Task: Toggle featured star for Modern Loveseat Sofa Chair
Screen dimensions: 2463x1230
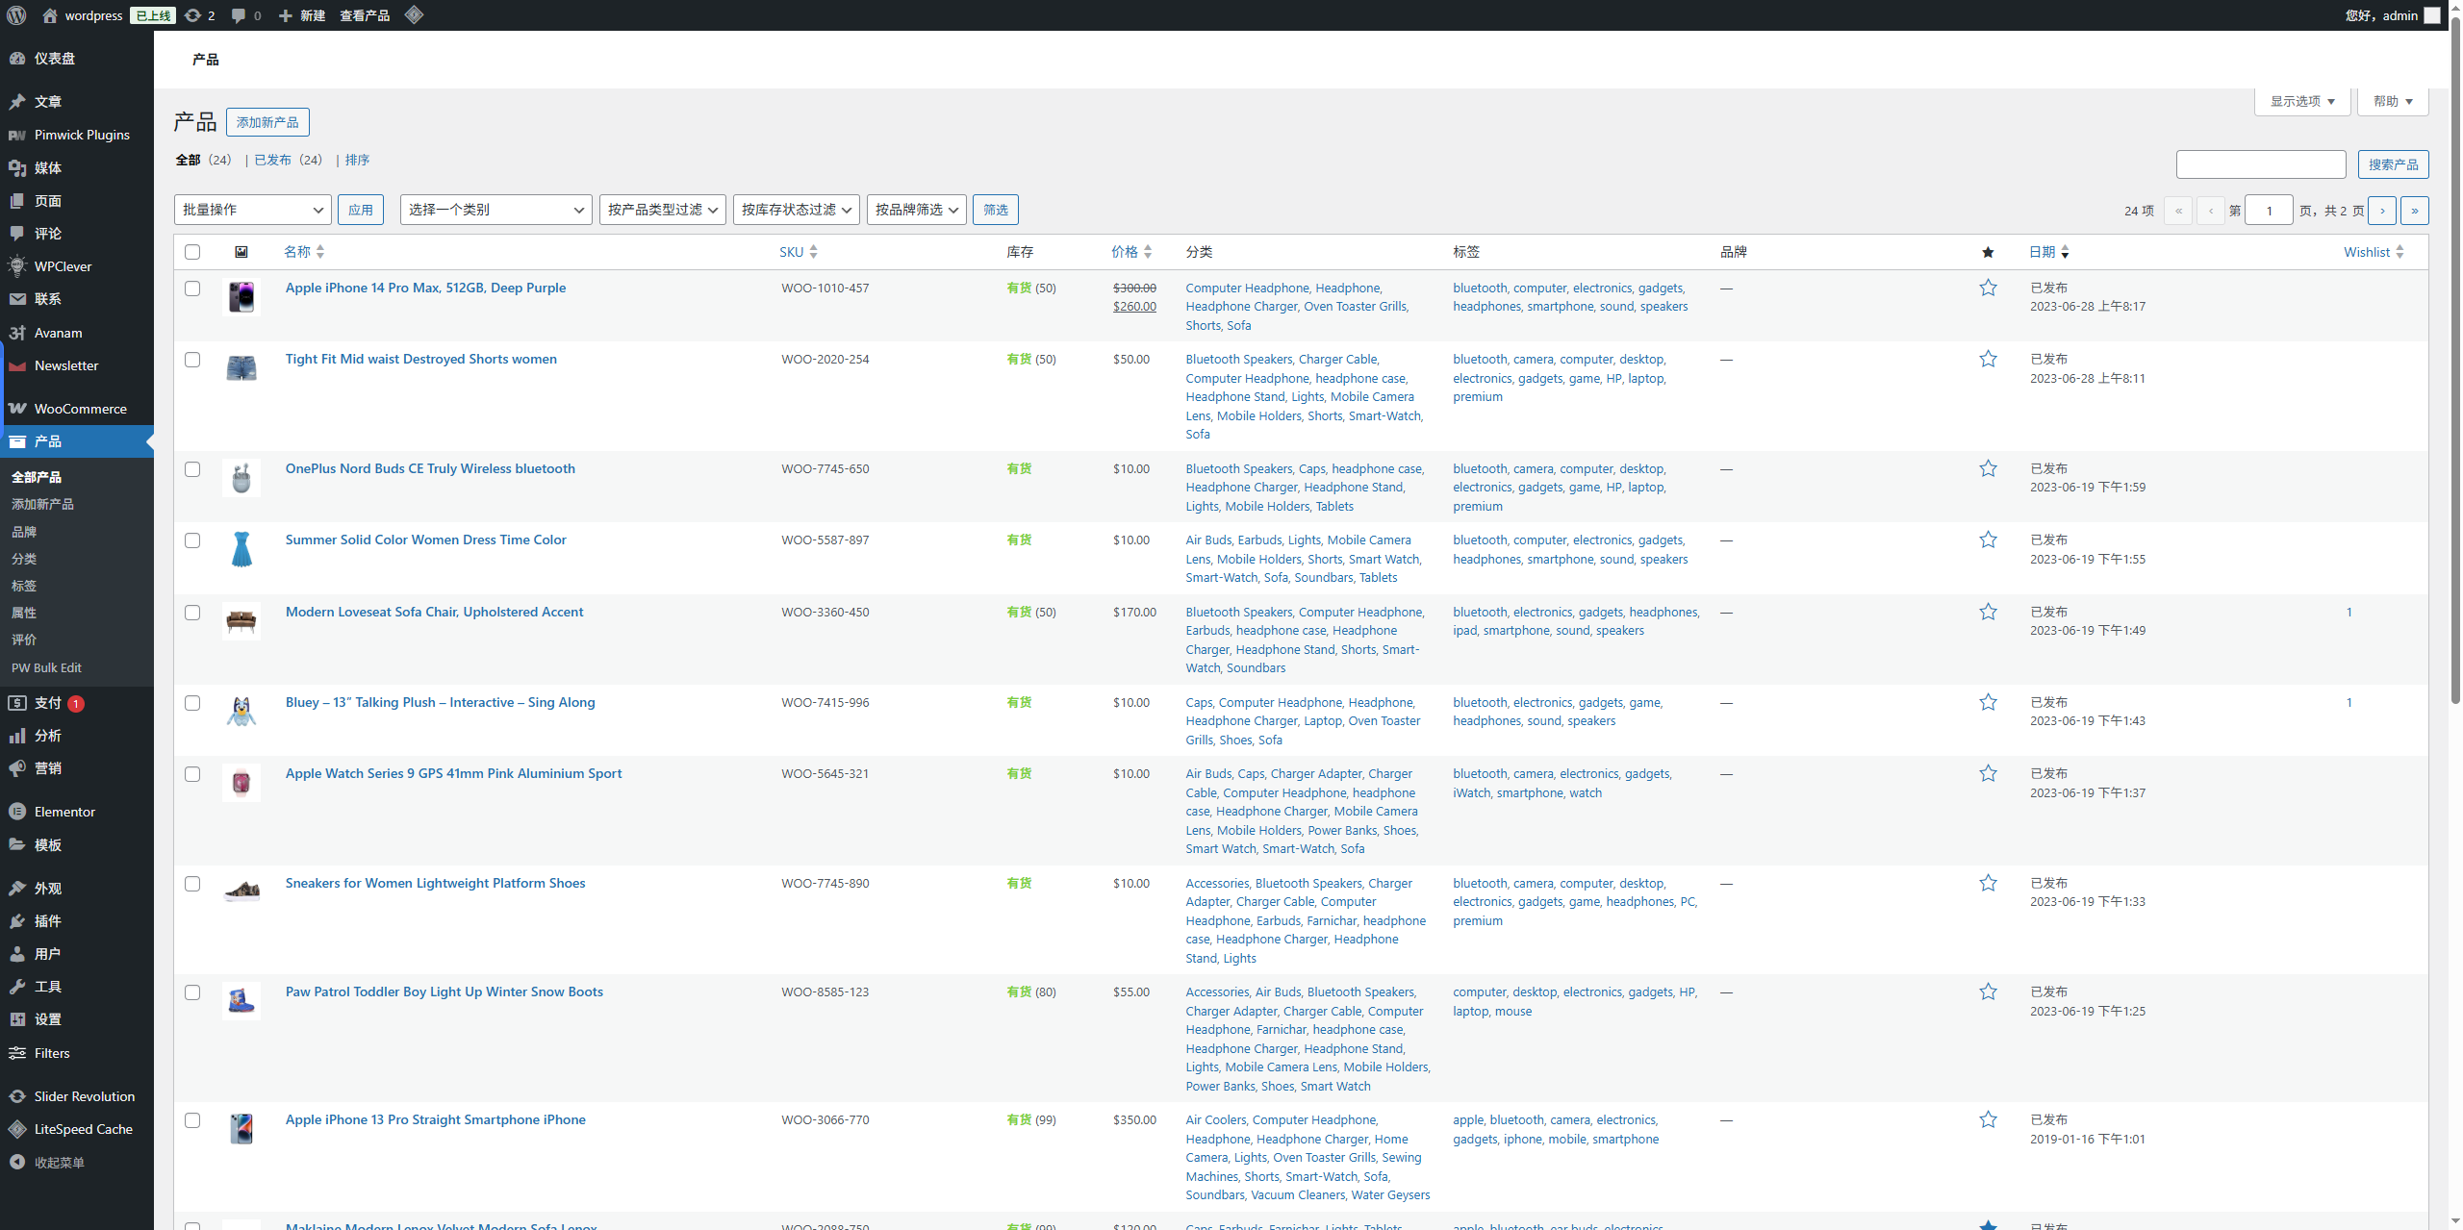Action: (1988, 612)
